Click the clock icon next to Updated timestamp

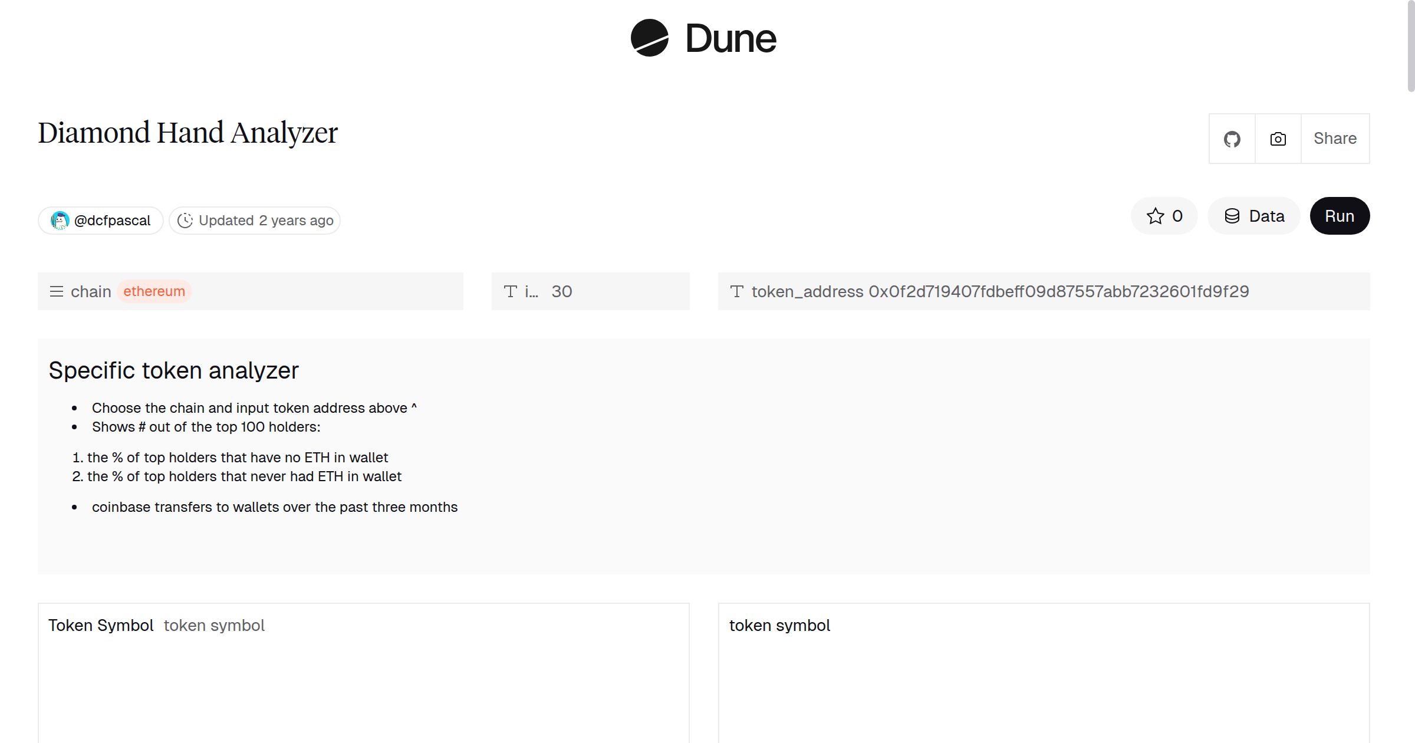[x=185, y=220]
